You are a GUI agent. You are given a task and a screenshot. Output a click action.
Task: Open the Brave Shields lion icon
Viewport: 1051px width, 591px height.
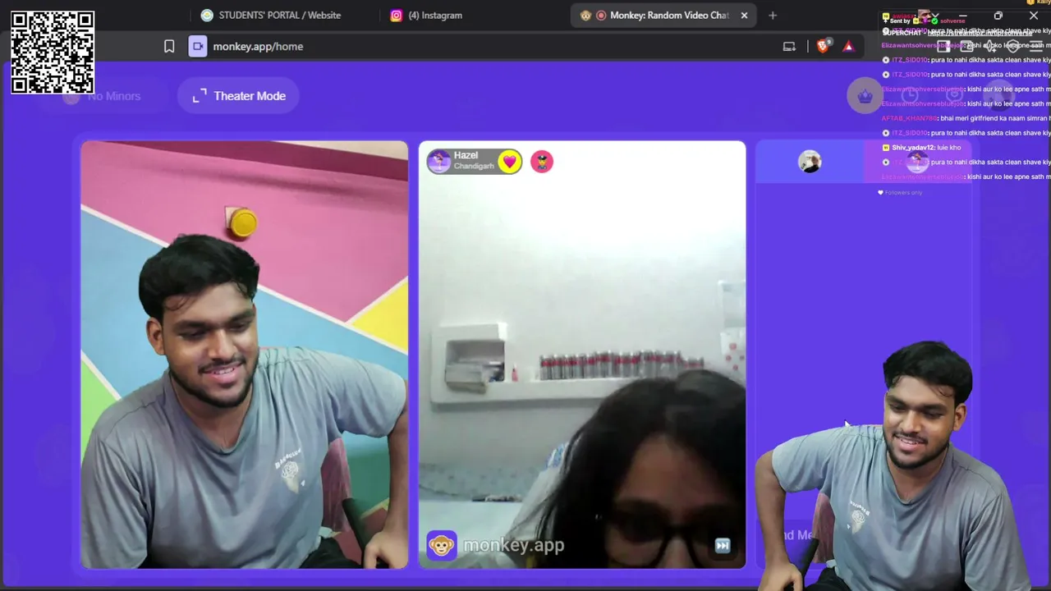pyautogui.click(x=824, y=47)
